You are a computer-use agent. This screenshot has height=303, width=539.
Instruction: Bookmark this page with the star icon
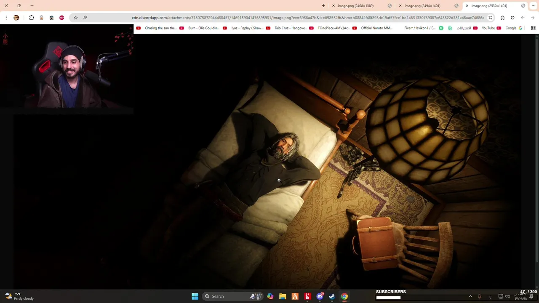[x=76, y=18]
